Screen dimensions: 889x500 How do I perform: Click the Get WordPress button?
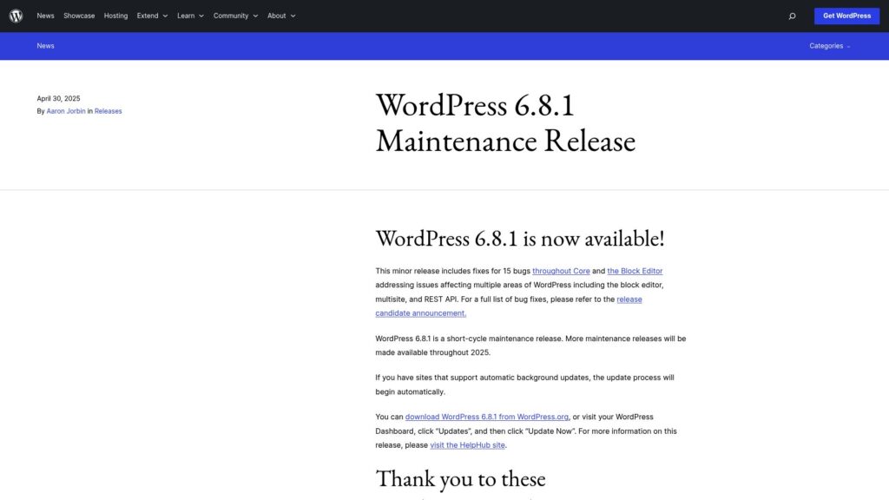point(846,16)
